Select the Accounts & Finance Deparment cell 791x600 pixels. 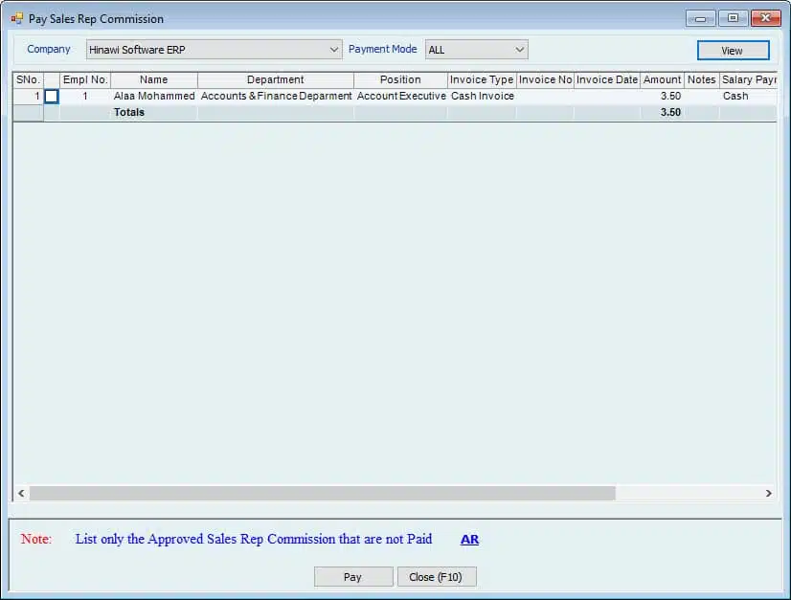[276, 96]
